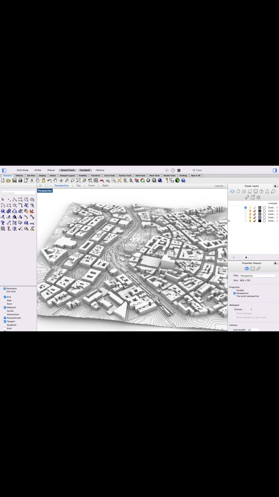Select Two point perspective projection

pos(235,296)
